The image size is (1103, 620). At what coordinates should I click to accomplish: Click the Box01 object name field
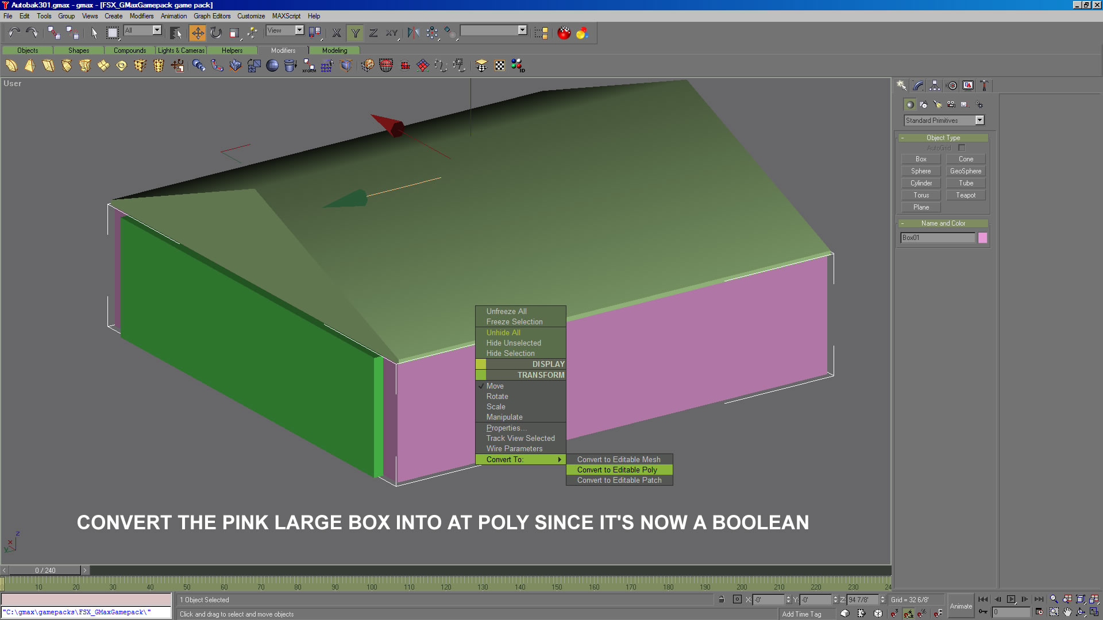(938, 238)
